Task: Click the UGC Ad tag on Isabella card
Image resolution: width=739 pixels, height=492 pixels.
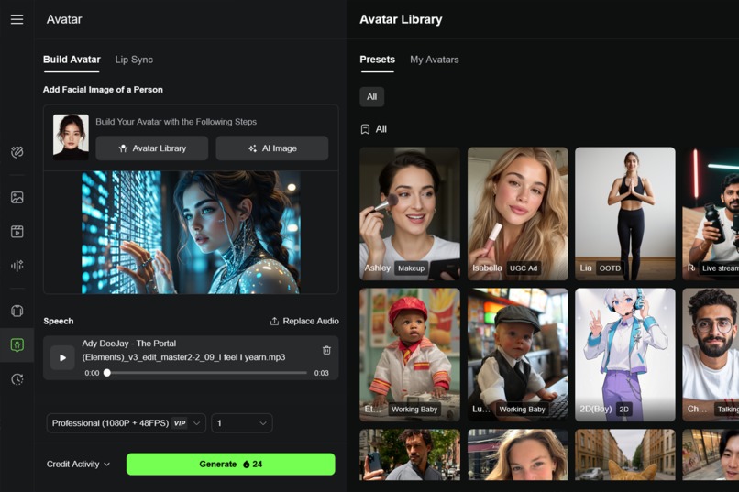Action: [x=524, y=268]
